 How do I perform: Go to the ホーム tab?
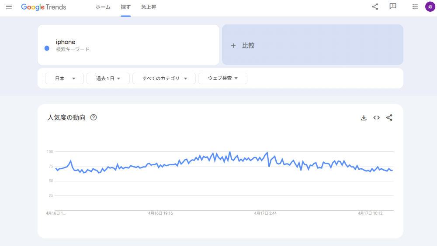103,7
